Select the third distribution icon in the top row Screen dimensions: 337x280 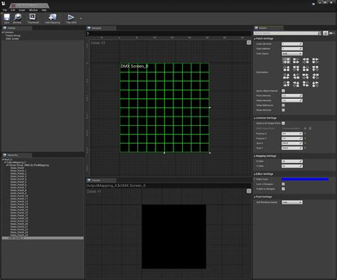306,60
